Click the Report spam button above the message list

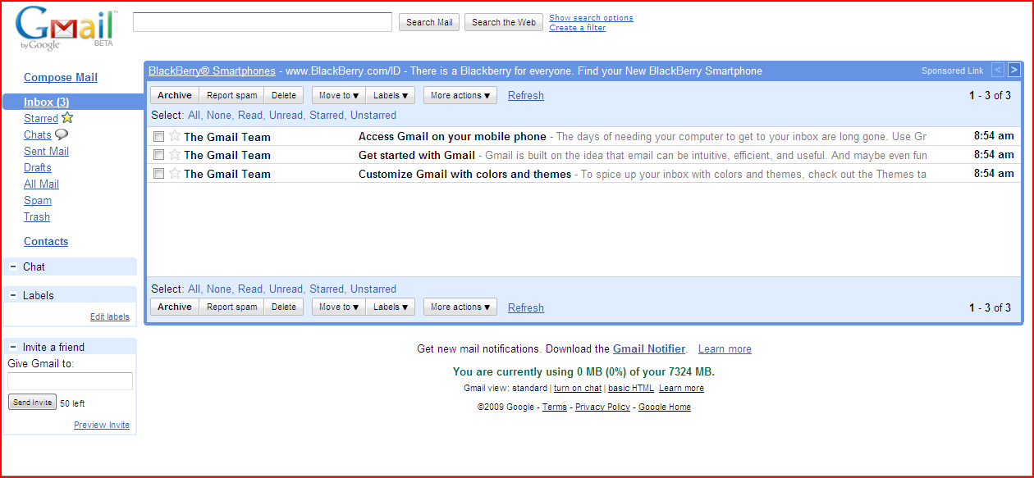(231, 95)
